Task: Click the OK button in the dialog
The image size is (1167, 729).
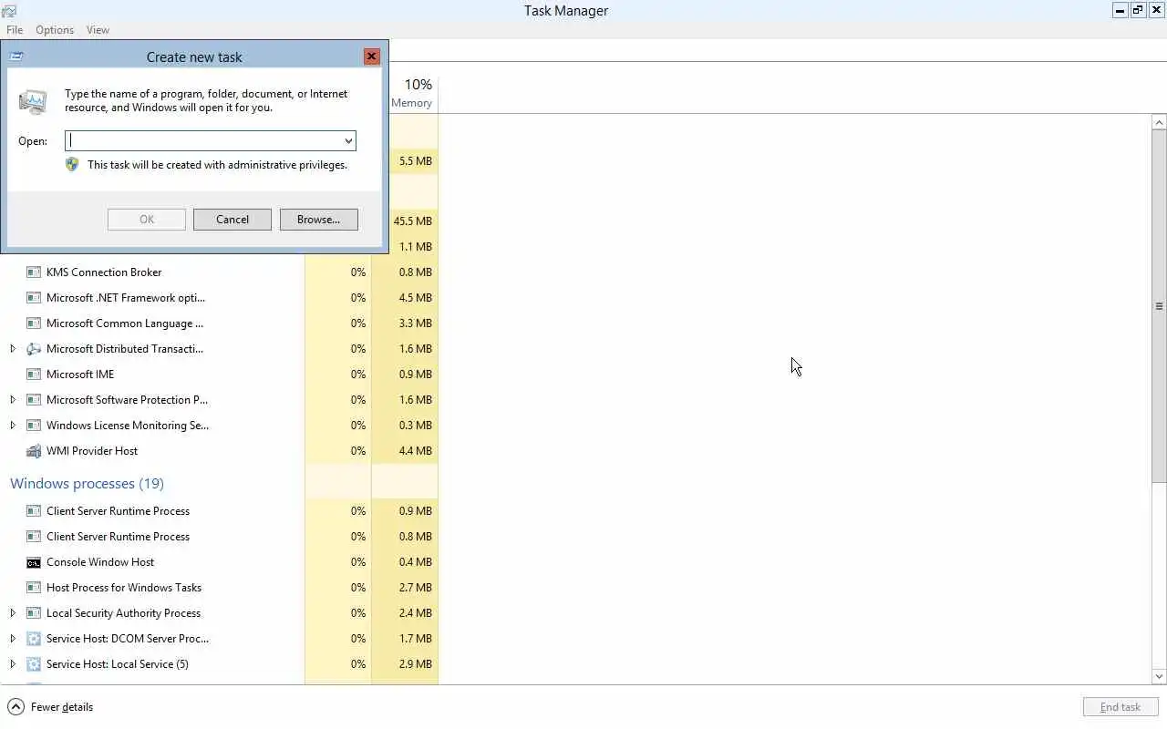Action: pos(147,220)
